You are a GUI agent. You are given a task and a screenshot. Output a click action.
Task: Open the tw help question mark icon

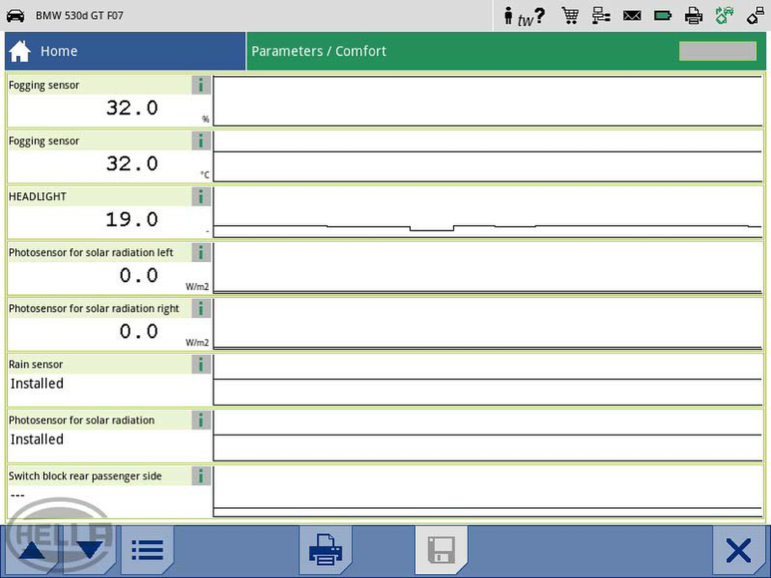point(524,16)
